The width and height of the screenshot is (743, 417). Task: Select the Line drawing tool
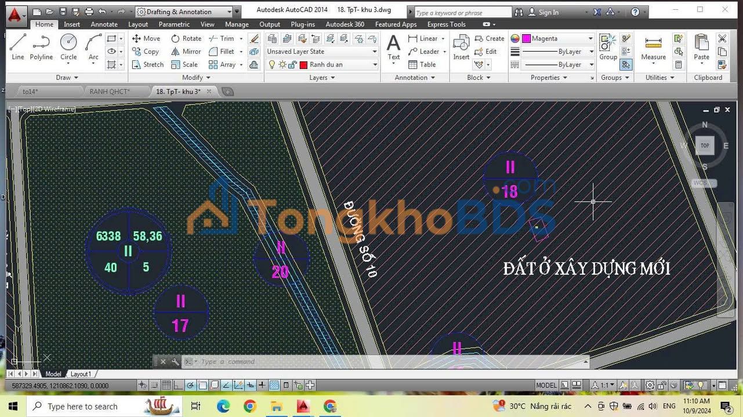[x=18, y=46]
